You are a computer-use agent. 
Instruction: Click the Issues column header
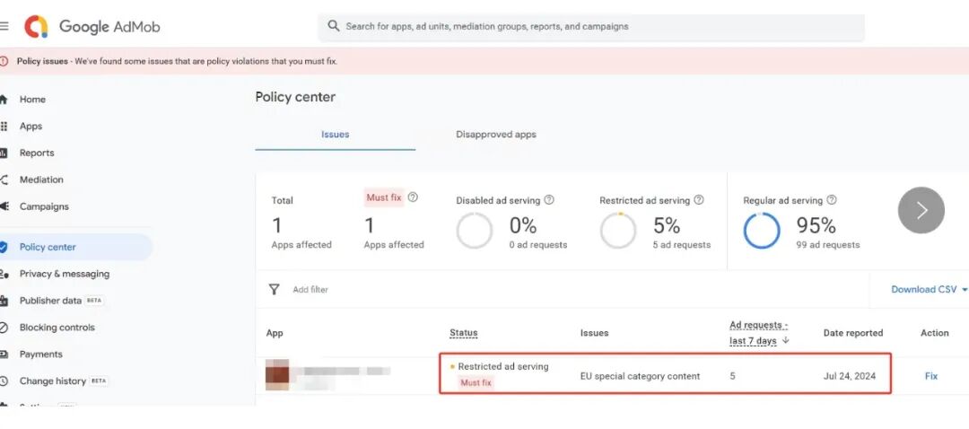click(594, 333)
